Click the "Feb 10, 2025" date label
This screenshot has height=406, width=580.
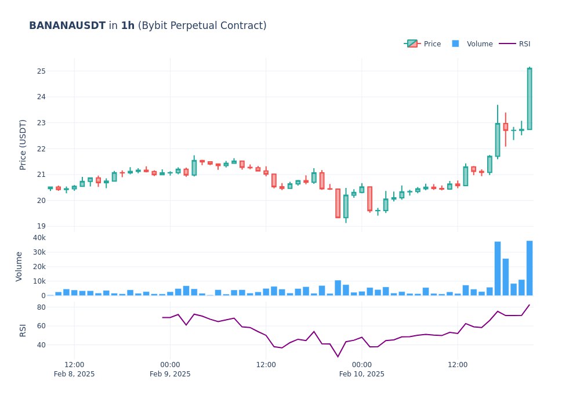point(362,374)
